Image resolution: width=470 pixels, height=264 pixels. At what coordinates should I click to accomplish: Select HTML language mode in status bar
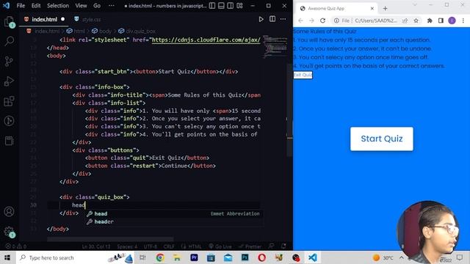tap(192, 246)
